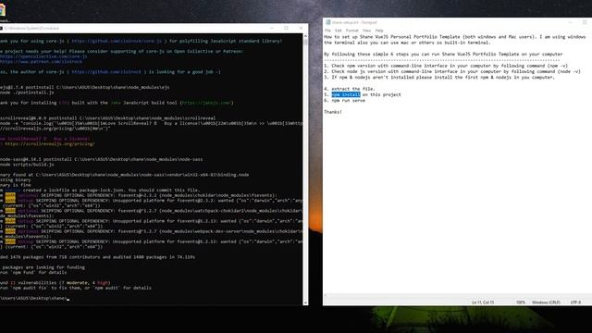The width and height of the screenshot is (592, 333).
Task: Click the cmd.exe icon in the console title bar
Action: click(x=1, y=29)
